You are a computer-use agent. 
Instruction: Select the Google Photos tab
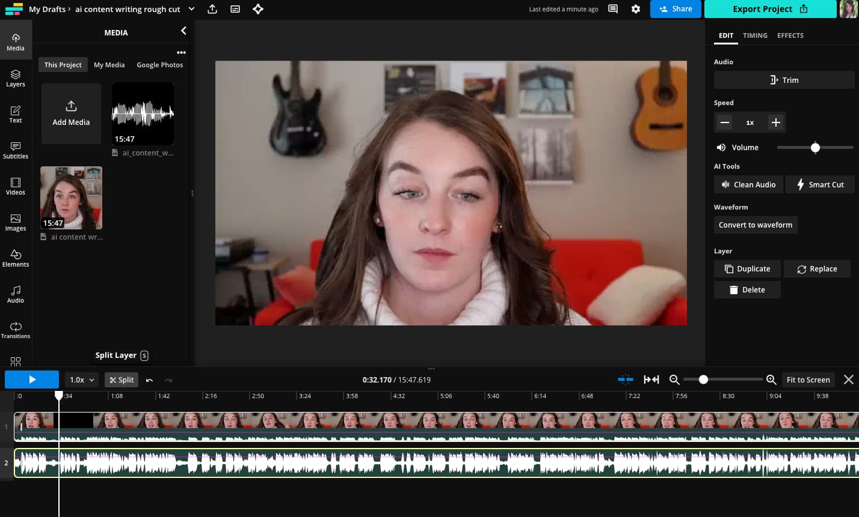(159, 65)
